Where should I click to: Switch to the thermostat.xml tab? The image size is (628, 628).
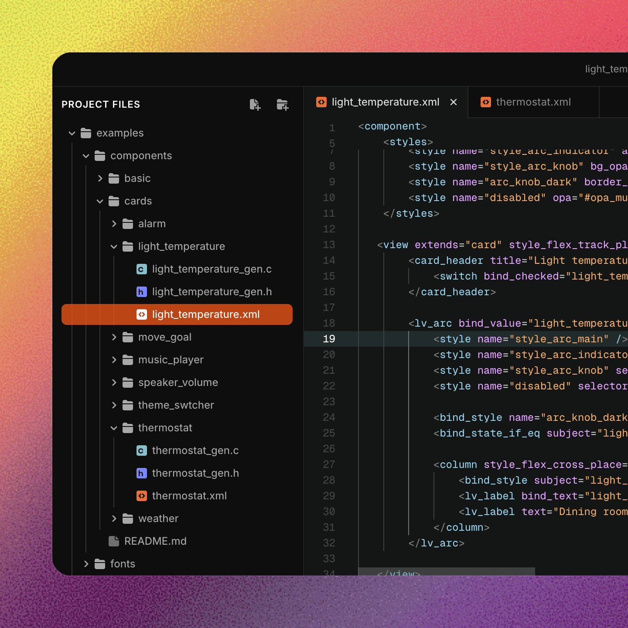click(533, 102)
